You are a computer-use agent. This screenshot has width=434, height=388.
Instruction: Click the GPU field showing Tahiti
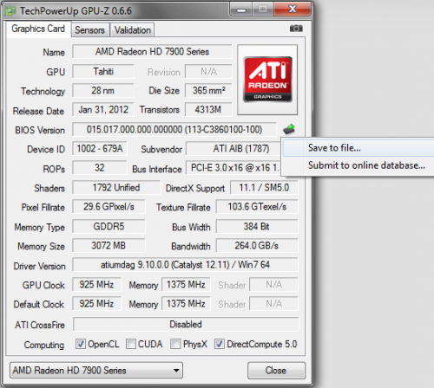(103, 71)
